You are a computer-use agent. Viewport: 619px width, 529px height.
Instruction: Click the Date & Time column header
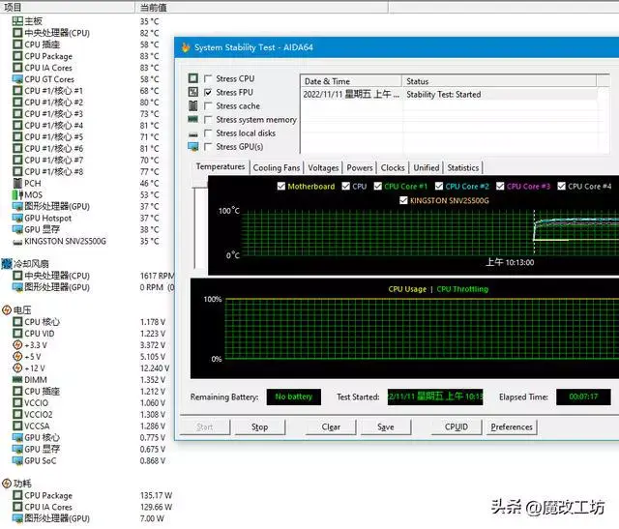coord(351,81)
